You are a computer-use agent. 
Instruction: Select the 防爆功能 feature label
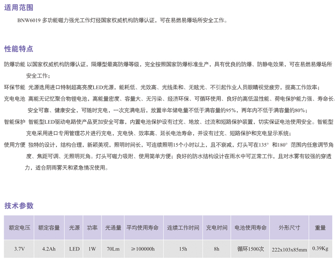[x=15, y=65]
